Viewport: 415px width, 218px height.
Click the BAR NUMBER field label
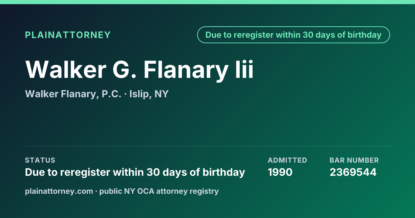click(354, 160)
